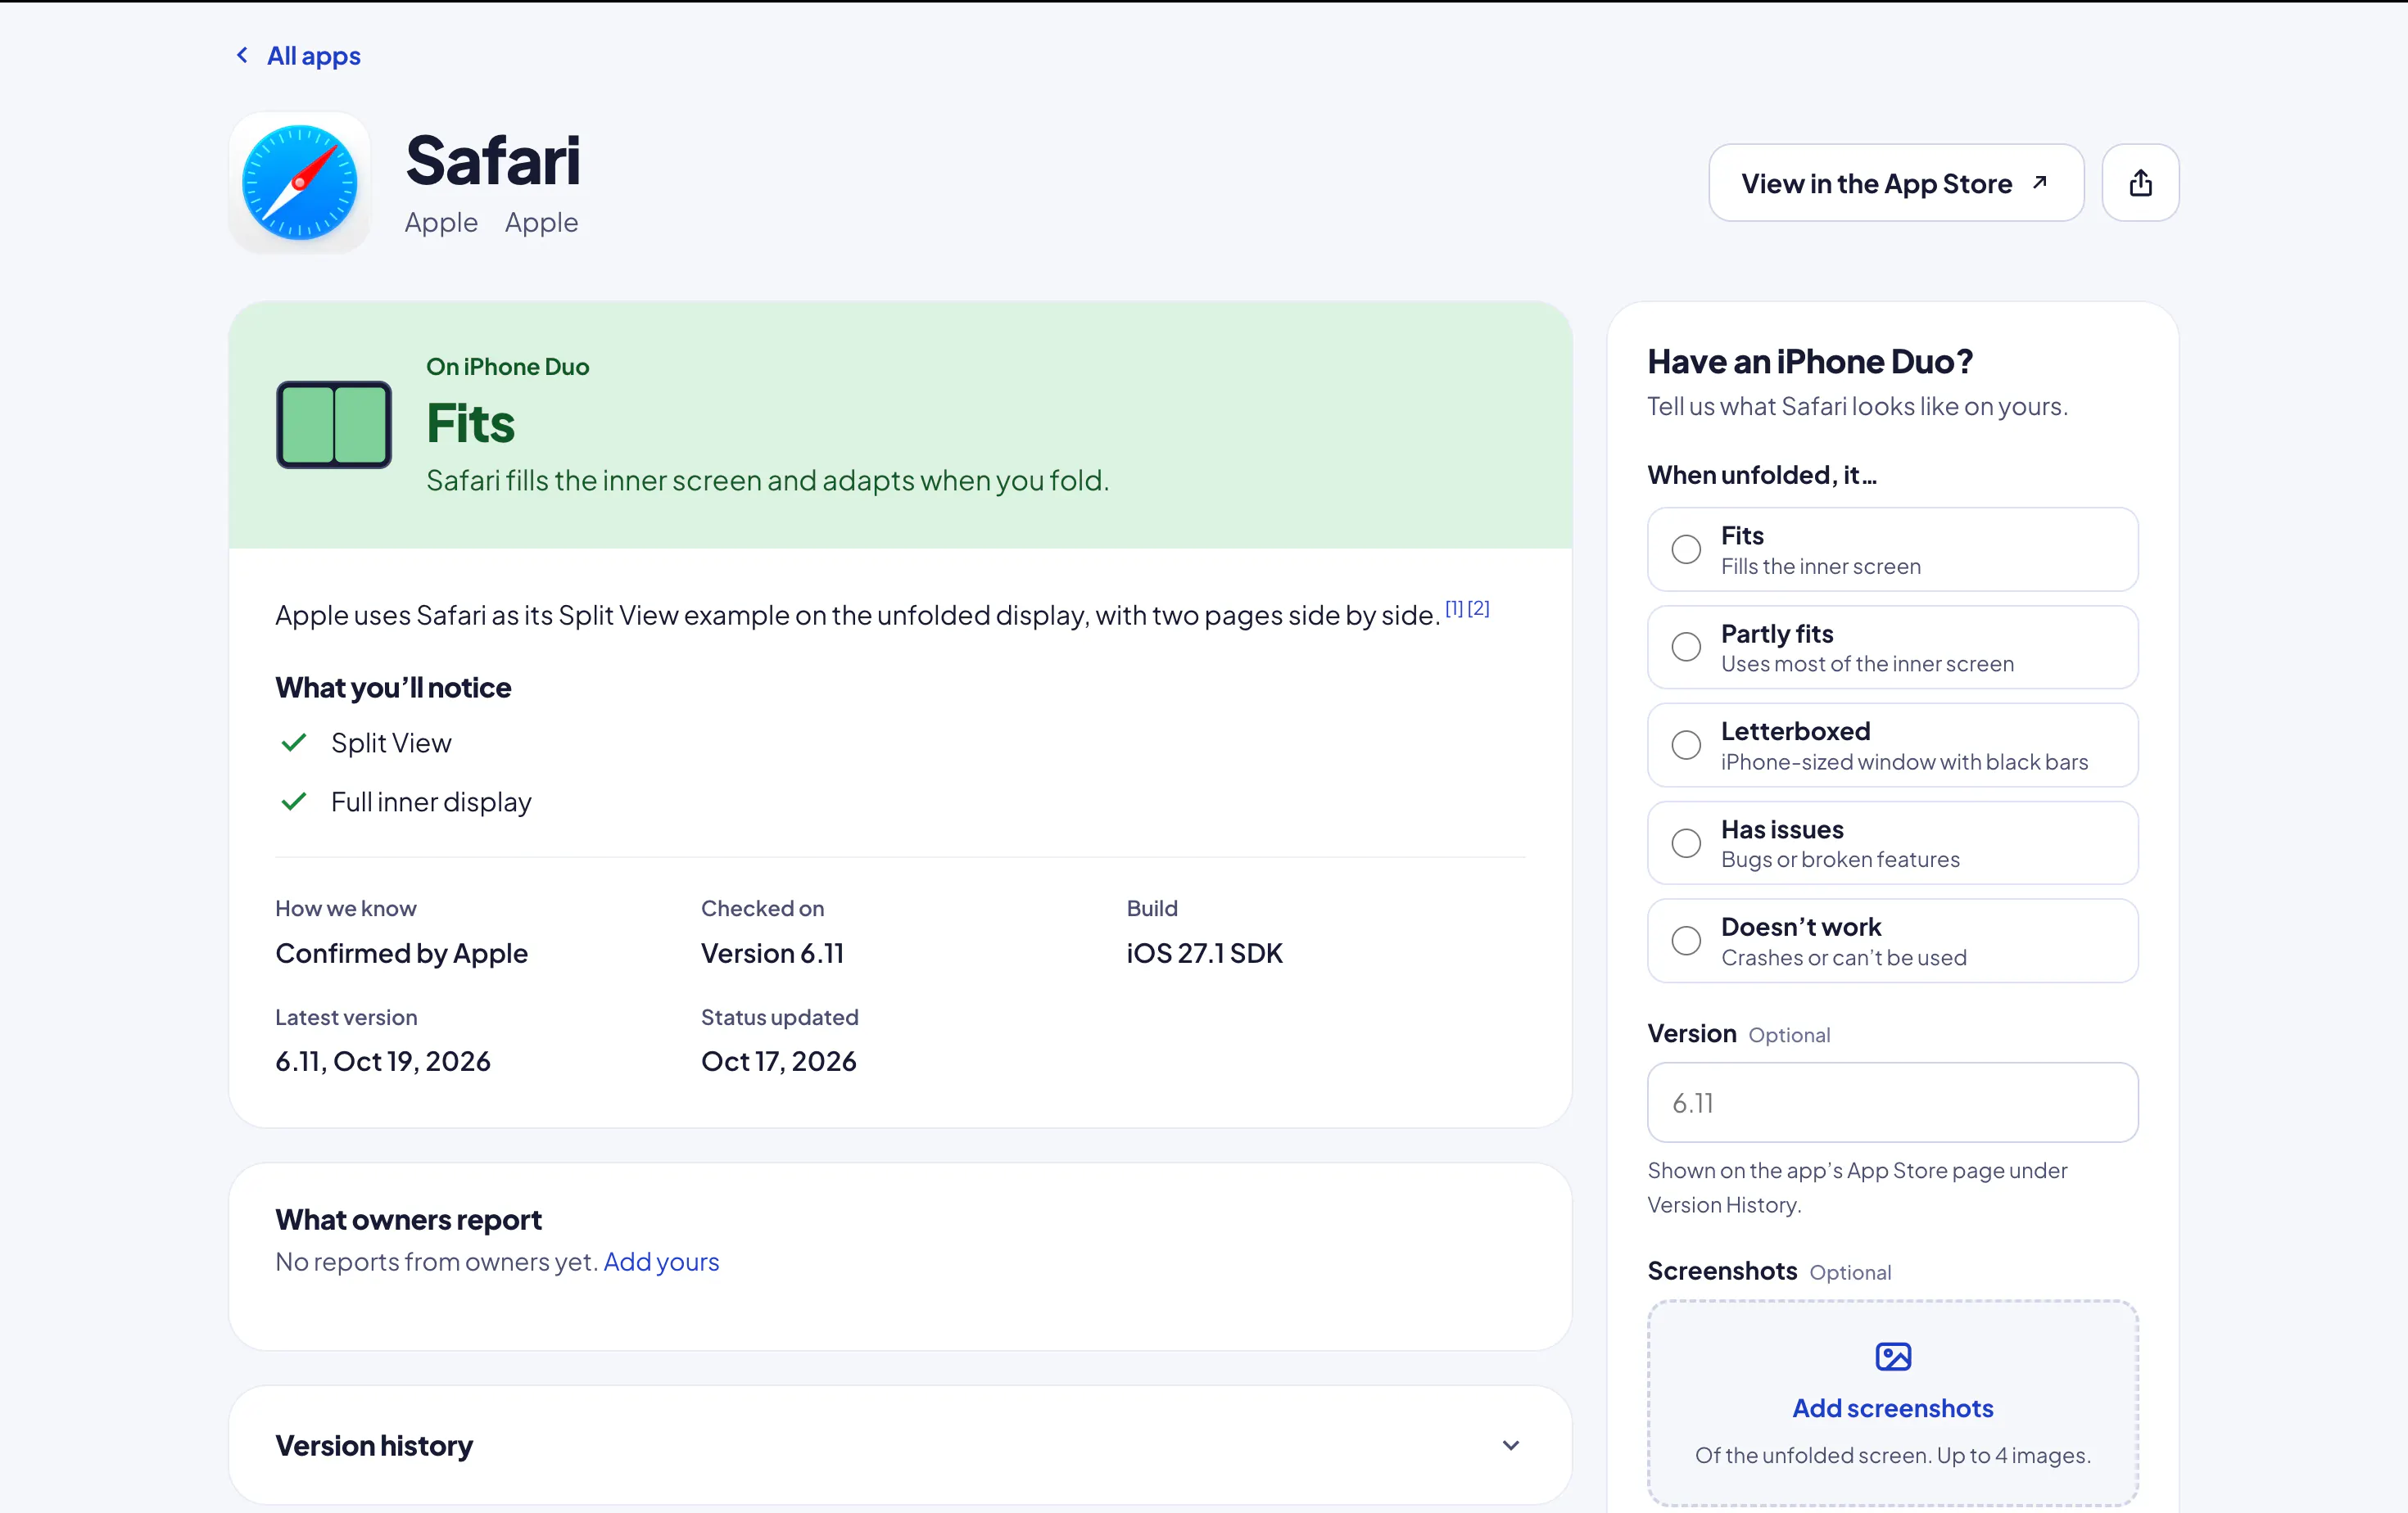Open footnote reference [1]
This screenshot has width=2408, height=1513.
click(x=1454, y=608)
